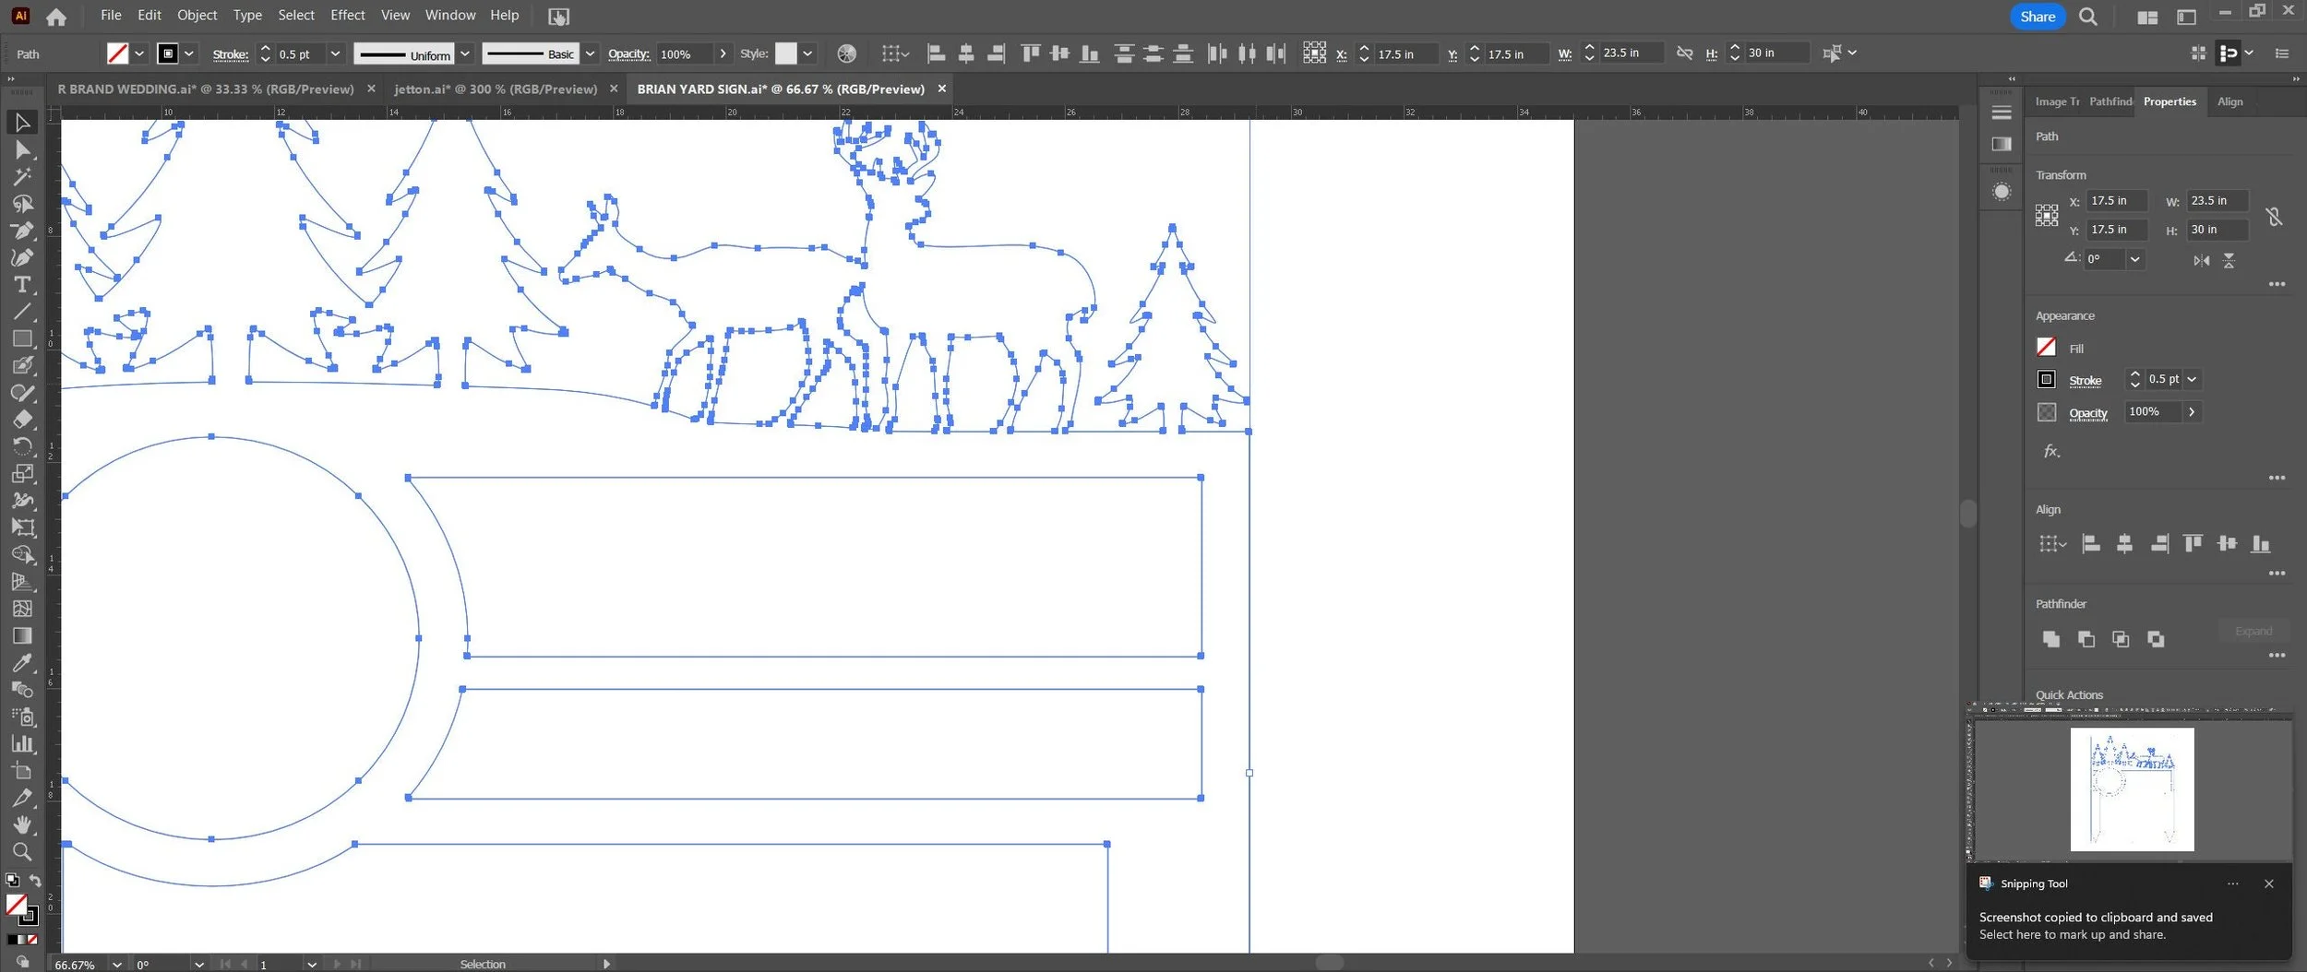Click Recolor Artwork wheel icon
This screenshot has width=2307, height=972.
(x=846, y=53)
